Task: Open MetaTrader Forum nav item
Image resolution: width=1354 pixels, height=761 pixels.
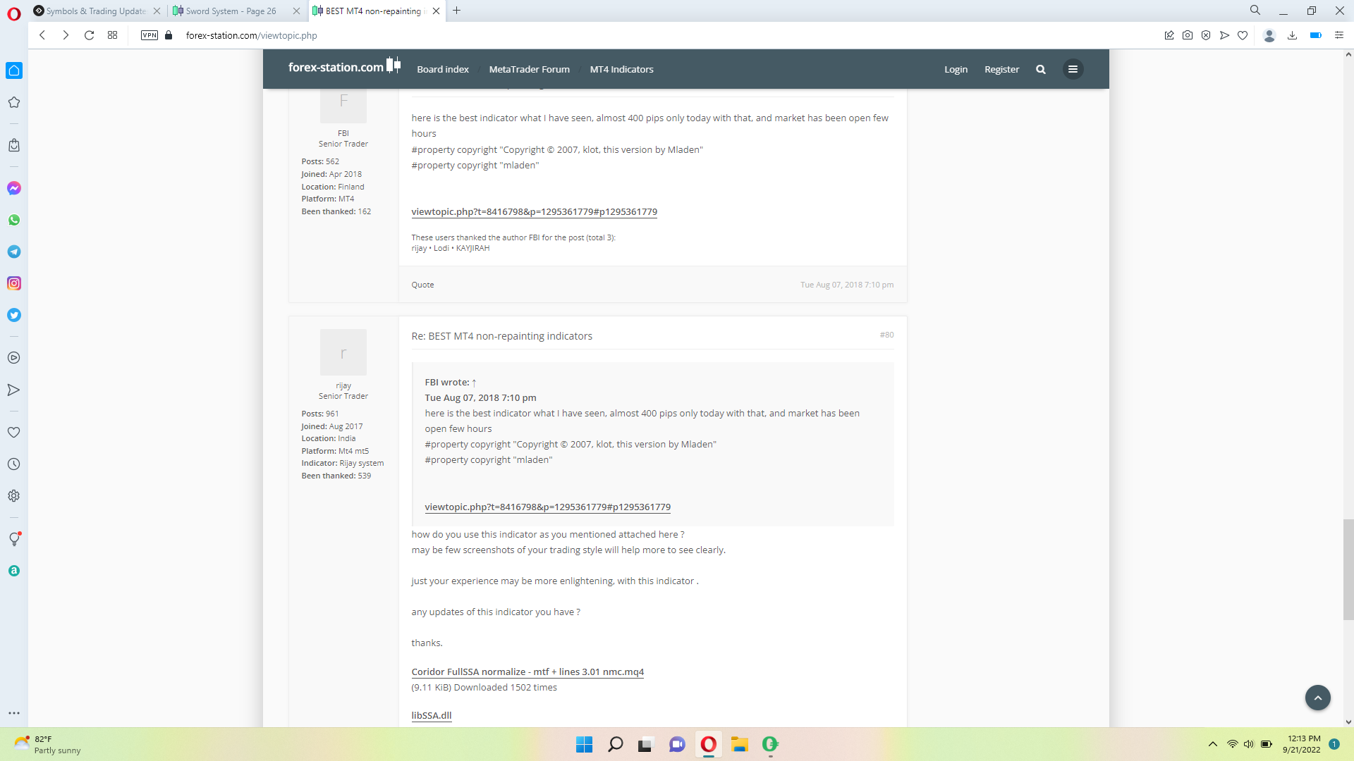Action: 529,69
